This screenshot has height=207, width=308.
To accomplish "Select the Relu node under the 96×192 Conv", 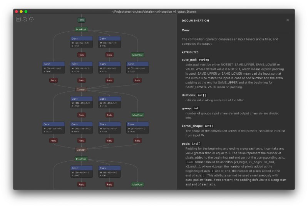I will pos(81,55).
